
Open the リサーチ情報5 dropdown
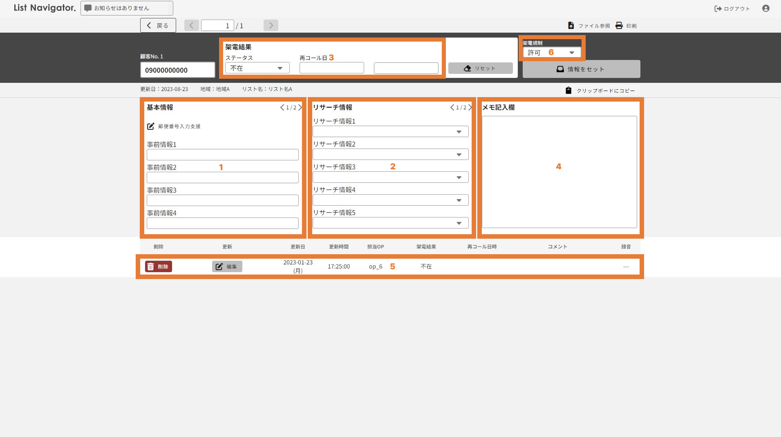390,223
